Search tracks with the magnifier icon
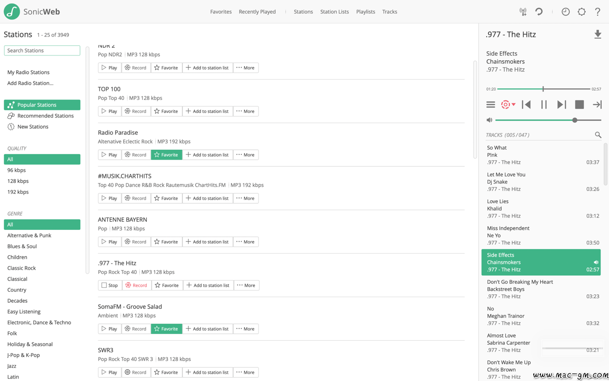 point(598,135)
